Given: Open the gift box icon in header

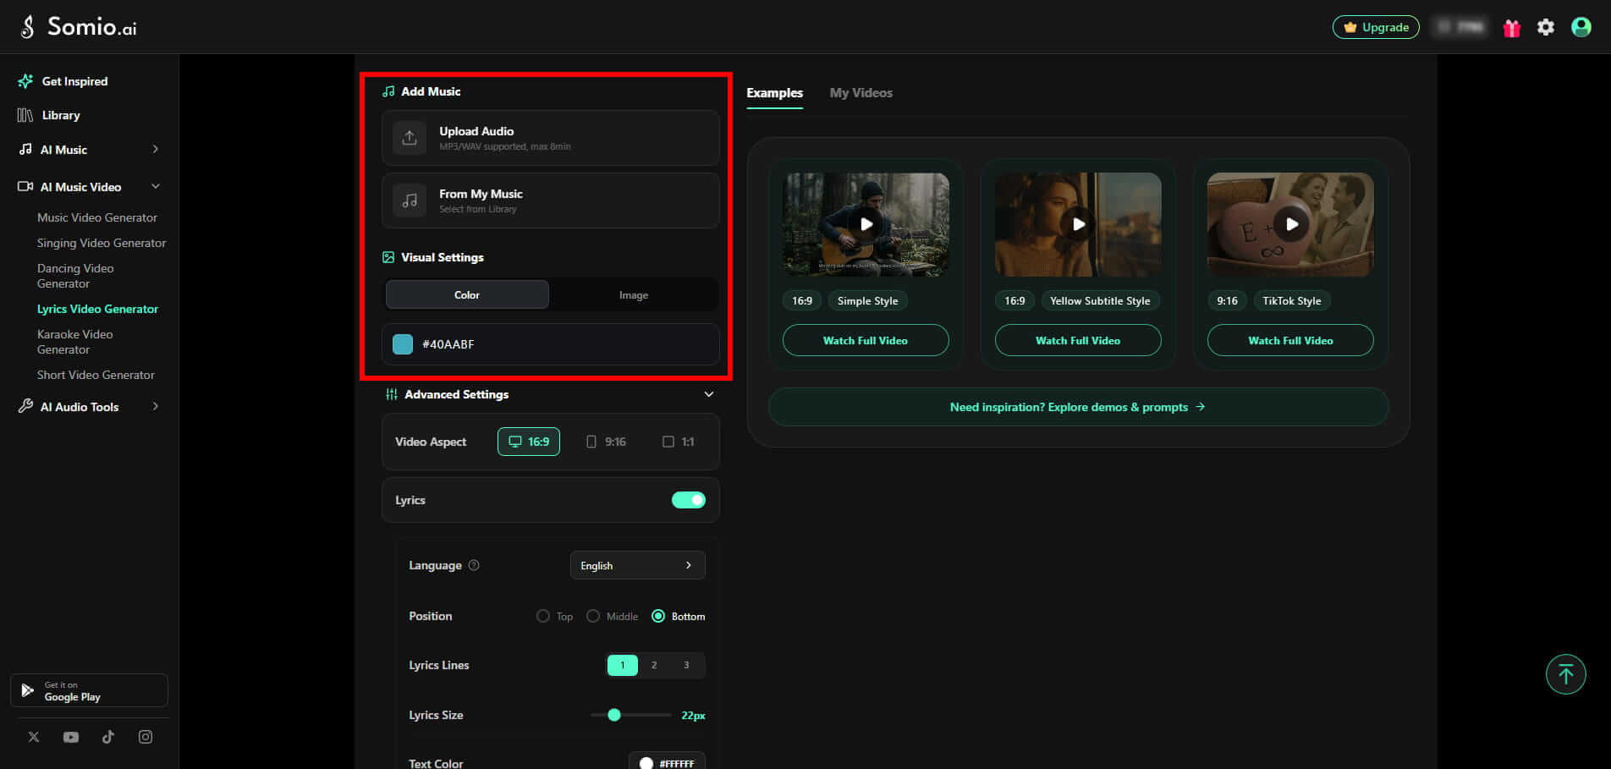Looking at the screenshot, I should (1511, 28).
